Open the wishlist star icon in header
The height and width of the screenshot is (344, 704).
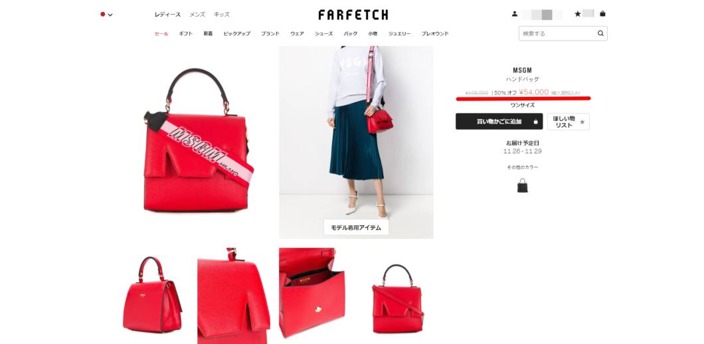click(577, 14)
